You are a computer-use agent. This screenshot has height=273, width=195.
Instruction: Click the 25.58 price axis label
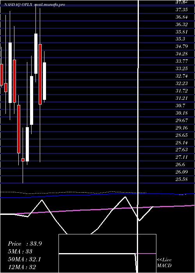click(x=182, y=179)
